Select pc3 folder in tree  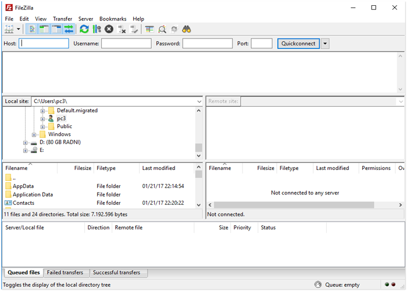coord(61,119)
